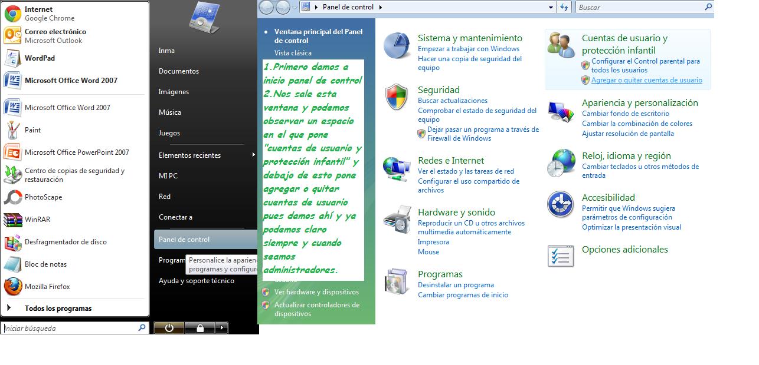The height and width of the screenshot is (365, 759).
Task: Open Bloc de notas
Action: coord(74,264)
